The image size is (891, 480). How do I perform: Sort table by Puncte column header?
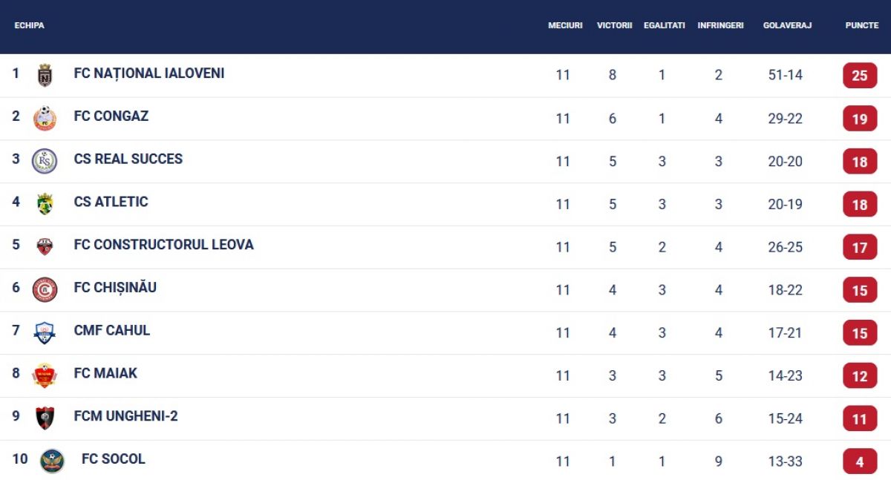pyautogui.click(x=861, y=25)
